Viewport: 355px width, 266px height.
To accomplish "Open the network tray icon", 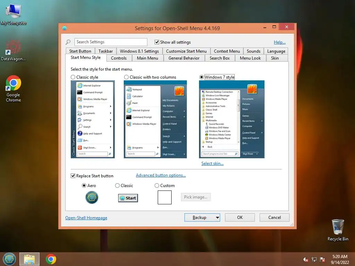I will point(314,259).
